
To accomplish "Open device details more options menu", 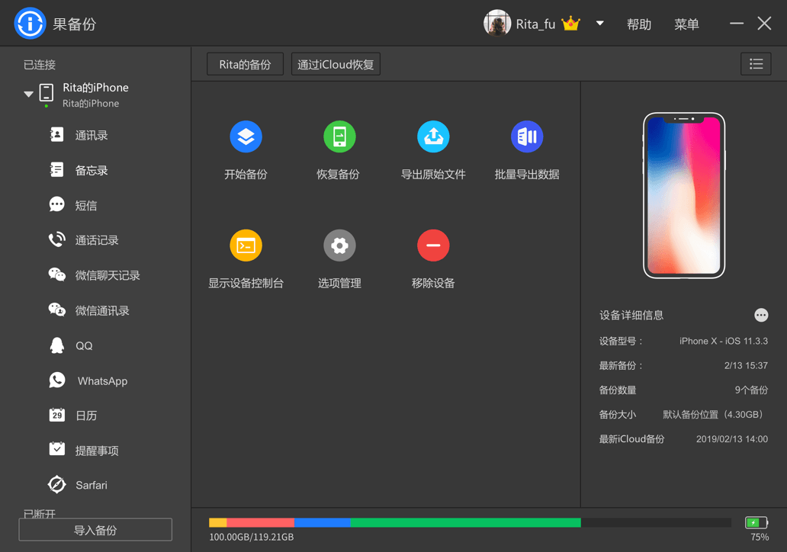I will (x=761, y=315).
